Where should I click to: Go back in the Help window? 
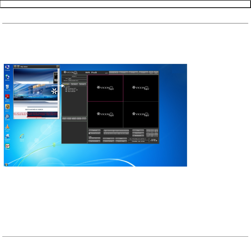(x=15, y=67)
